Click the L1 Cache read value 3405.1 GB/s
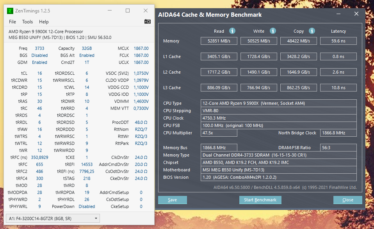This screenshot has width=374, height=229. 219,56
